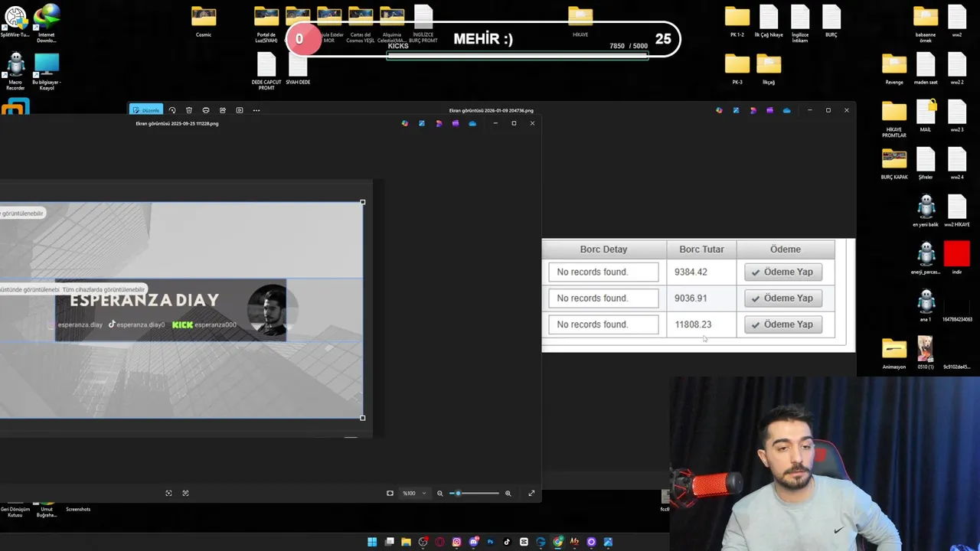Select the BURÇ KAPAK folder on desktop
This screenshot has width=980, height=551.
[894, 164]
